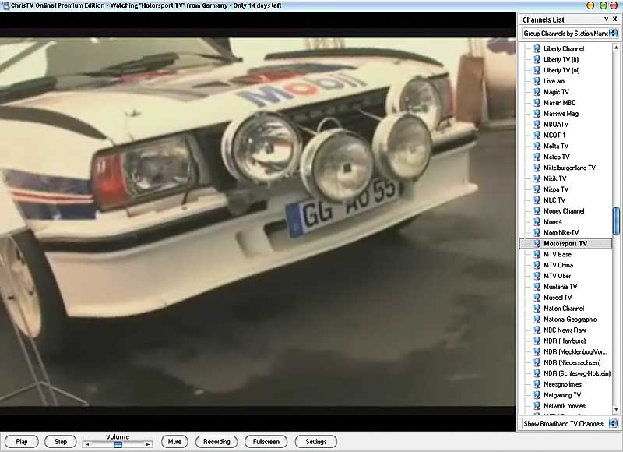The height and width of the screenshot is (452, 623).
Task: Click the icon beside Motorsport TV
Action: 537,244
